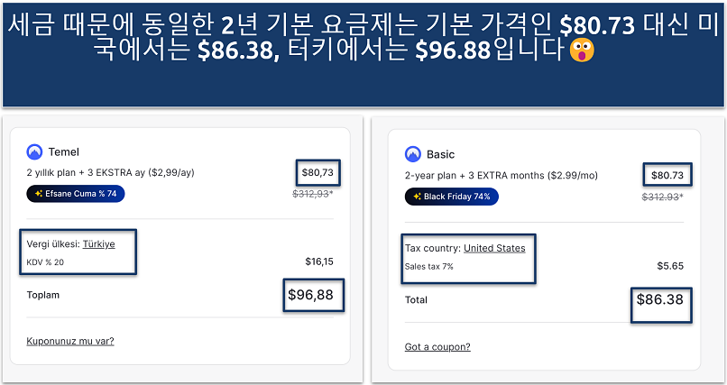Click the sparkle icon in Efsane Cuma badge
Screen dimensions: 727x385
pyautogui.click(x=39, y=193)
